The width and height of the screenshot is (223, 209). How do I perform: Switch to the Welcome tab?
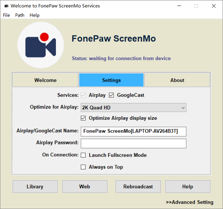[x=45, y=80]
